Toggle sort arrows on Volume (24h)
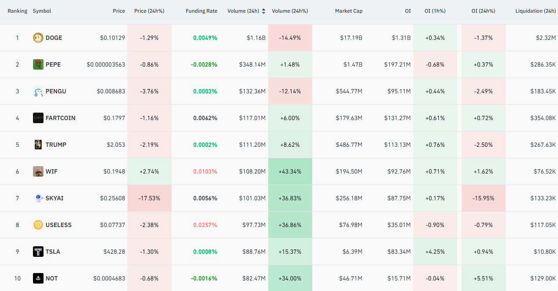The image size is (558, 291). click(263, 11)
